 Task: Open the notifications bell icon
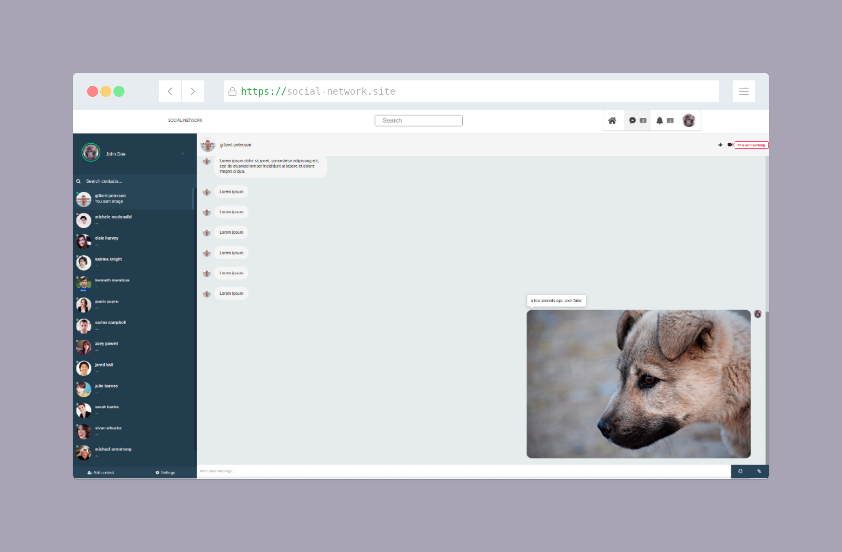[660, 121]
